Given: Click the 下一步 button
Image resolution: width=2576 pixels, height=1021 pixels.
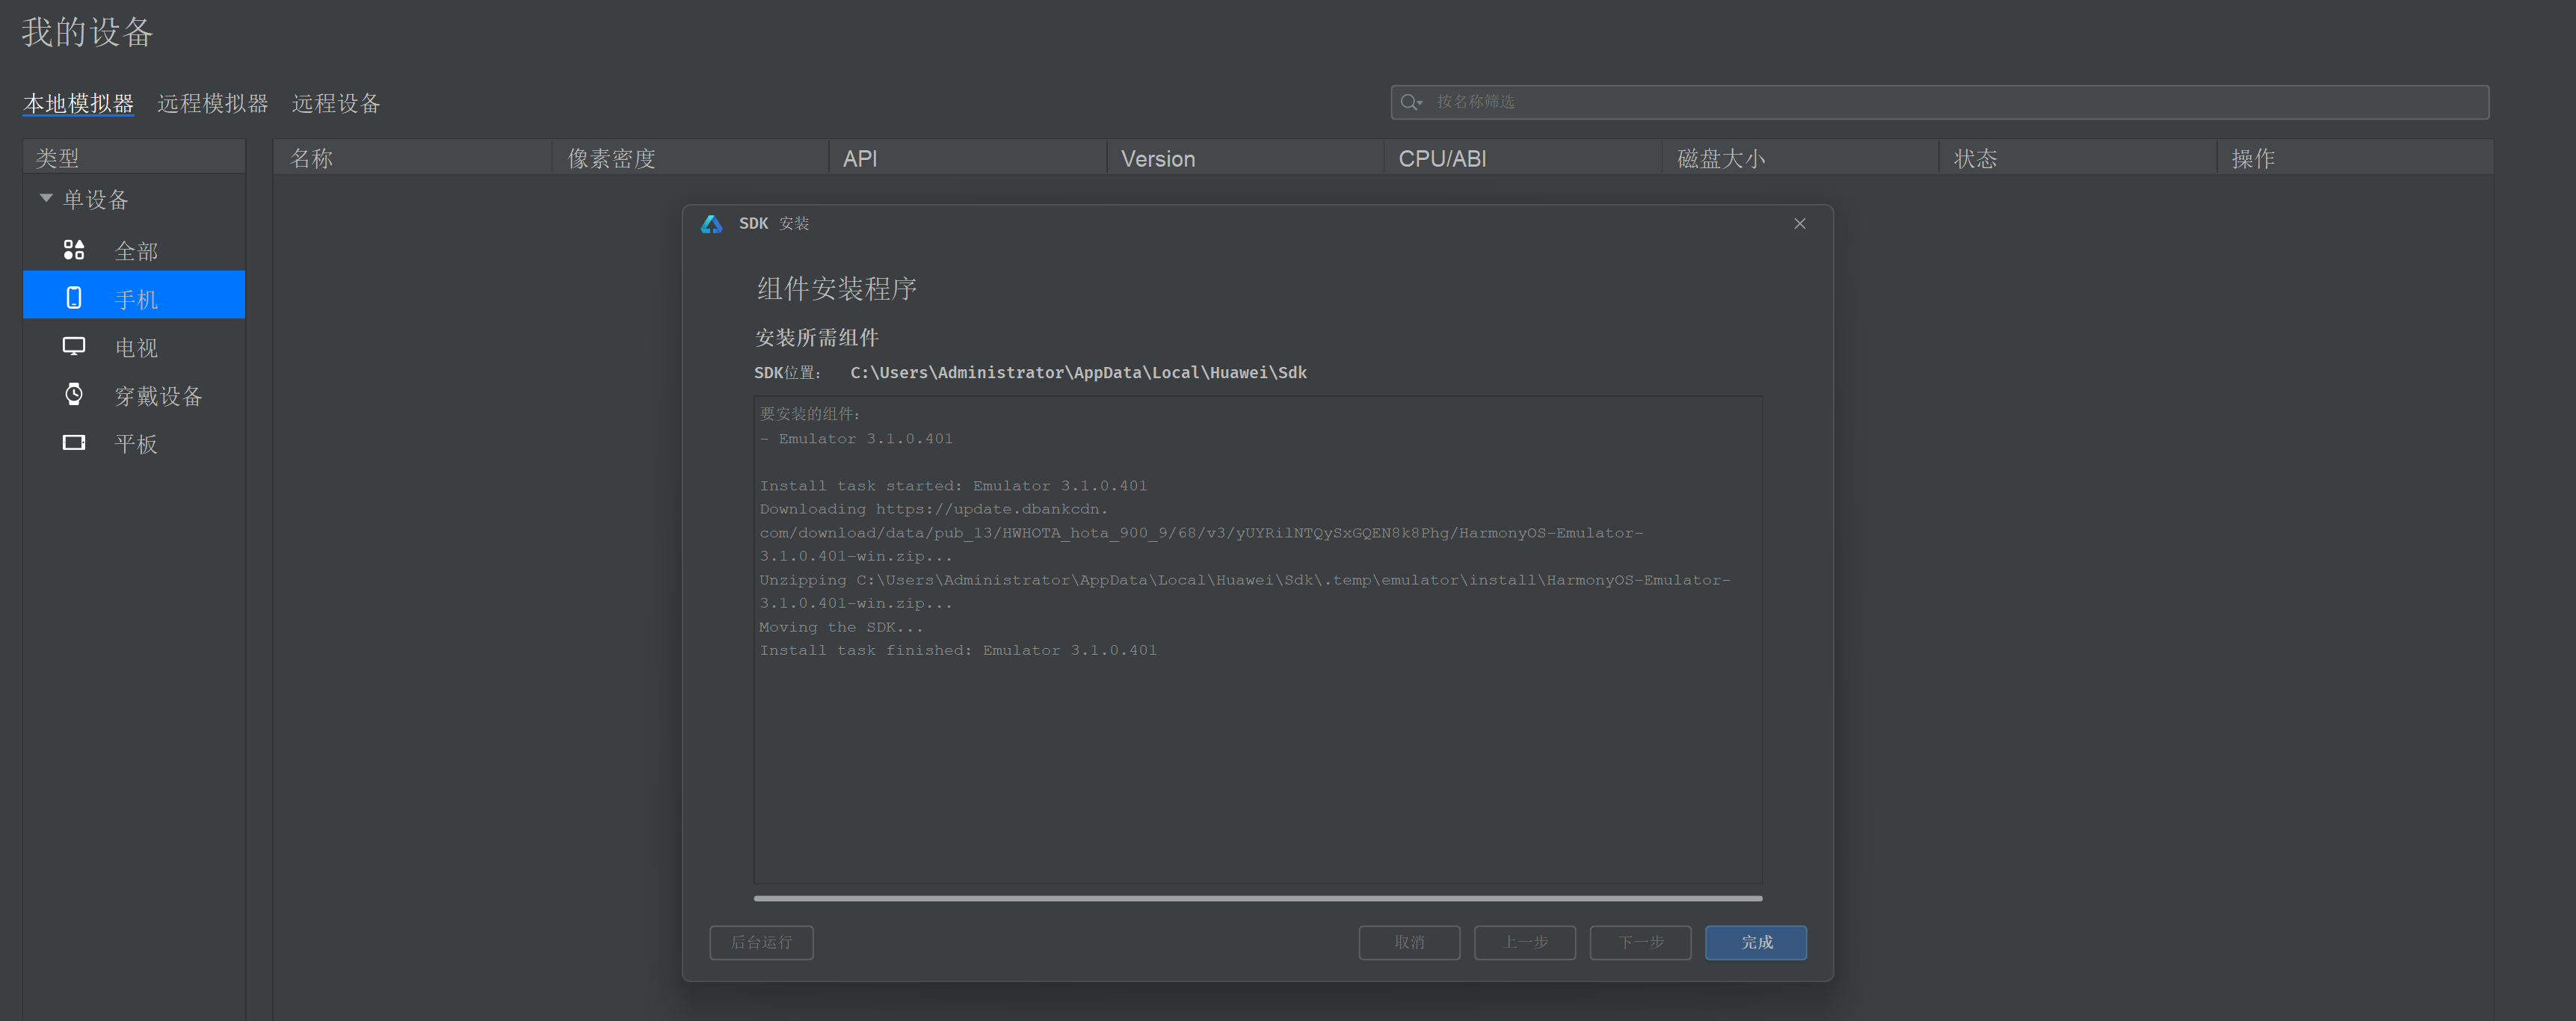Looking at the screenshot, I should coord(1640,942).
